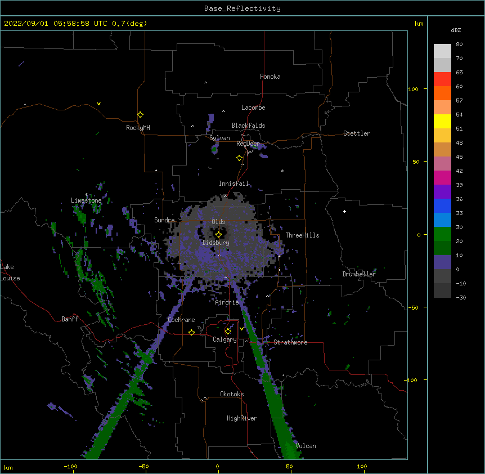
Task: Click the Lacombe city label
Action: point(253,108)
